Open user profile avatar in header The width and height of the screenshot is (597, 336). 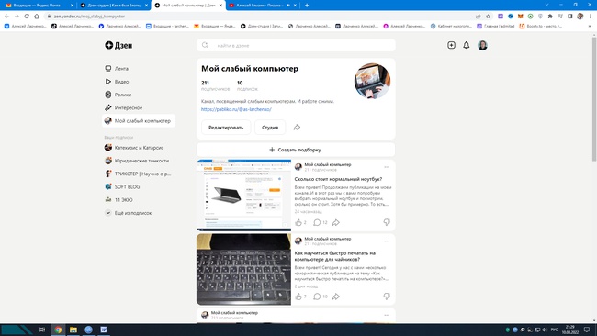(x=482, y=45)
